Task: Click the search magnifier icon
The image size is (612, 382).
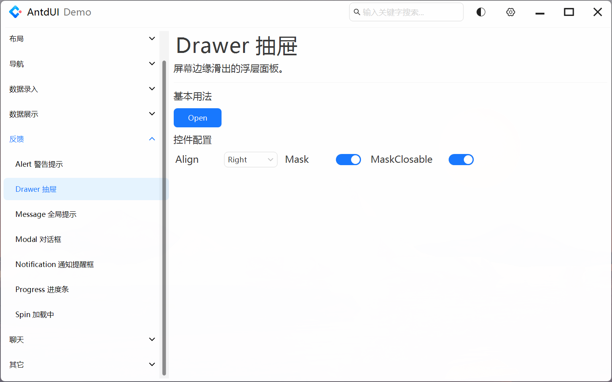Action: click(x=357, y=12)
